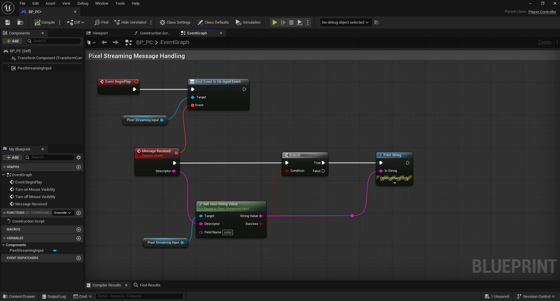
Task: Click the Components search field
Action: coord(53,41)
